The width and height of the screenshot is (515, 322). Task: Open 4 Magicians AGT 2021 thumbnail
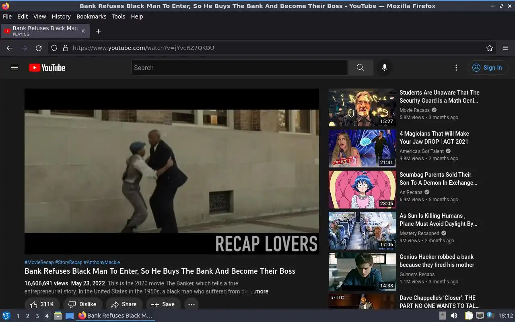[x=363, y=149]
